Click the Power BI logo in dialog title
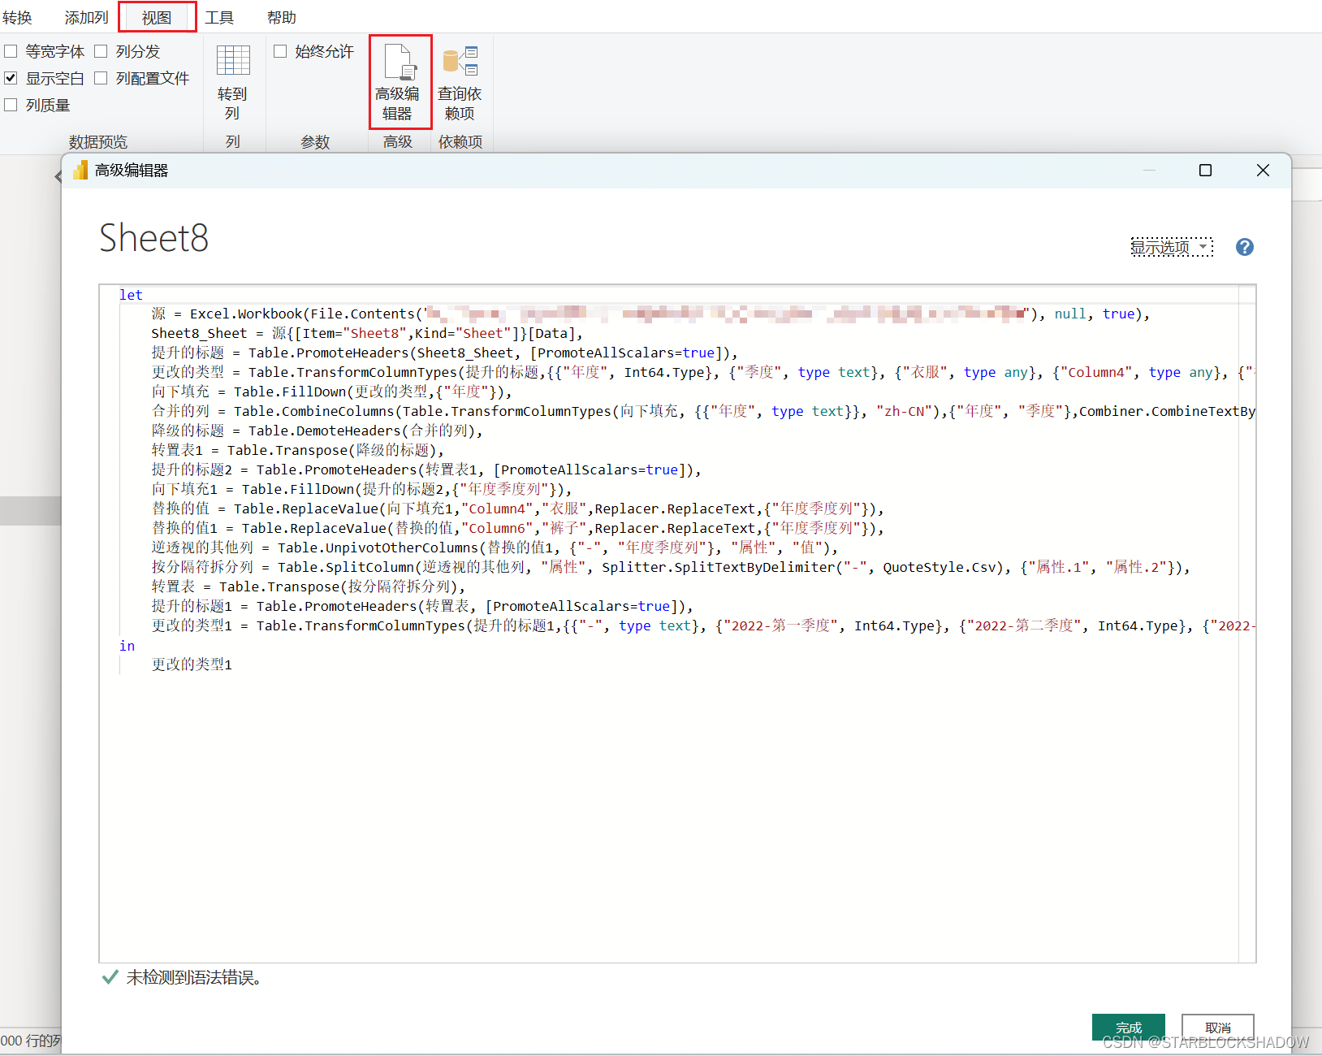The width and height of the screenshot is (1322, 1056). coord(80,171)
